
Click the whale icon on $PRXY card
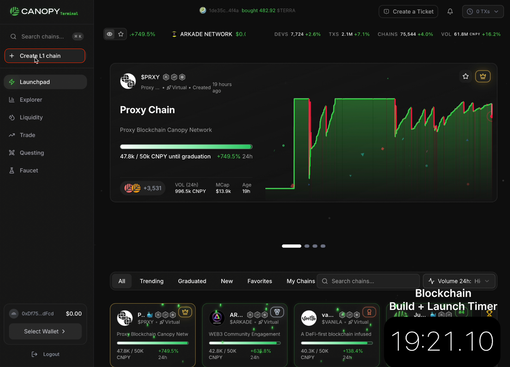pos(150,315)
